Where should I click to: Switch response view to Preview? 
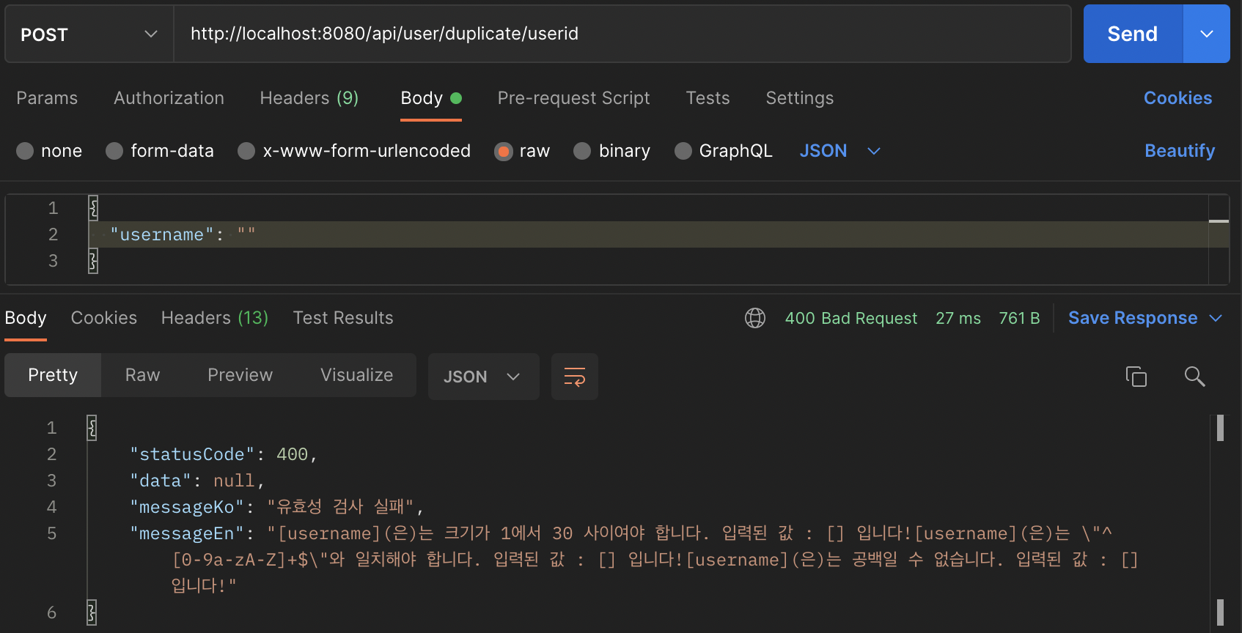[240, 375]
